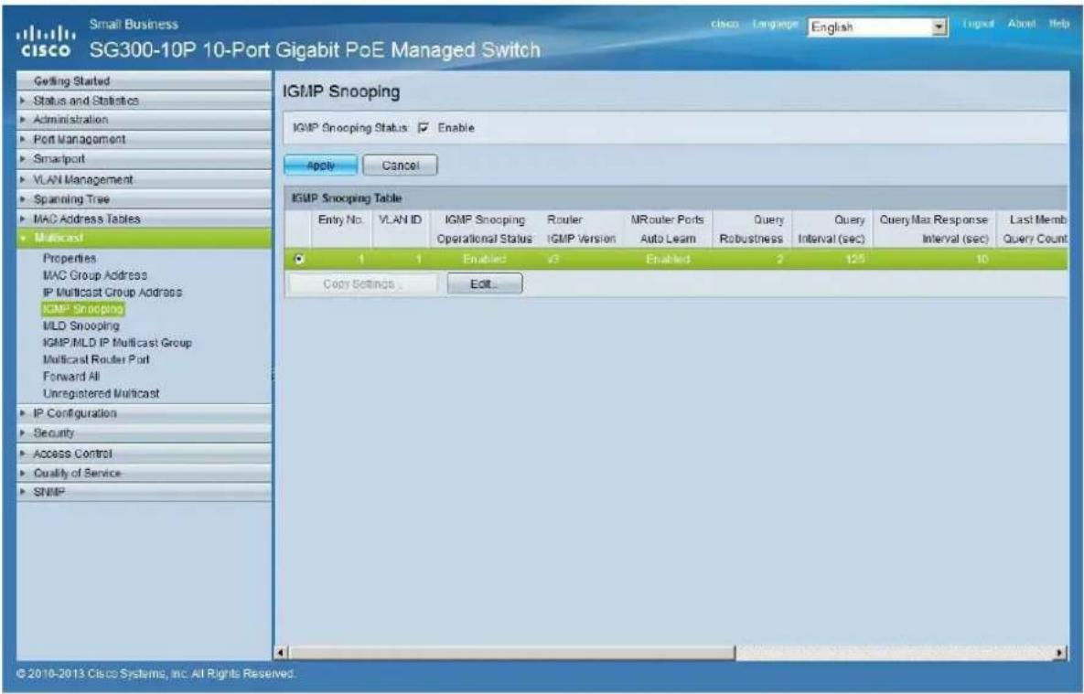Open MLD Snooping page
The image size is (1084, 694).
[80, 326]
